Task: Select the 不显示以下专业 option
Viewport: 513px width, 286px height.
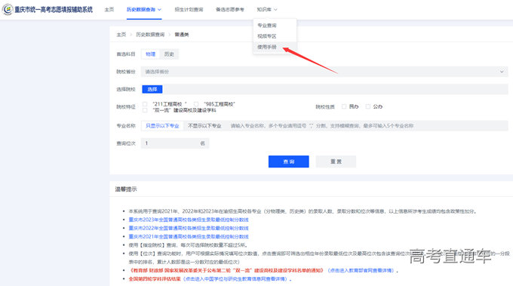Action: (204, 126)
